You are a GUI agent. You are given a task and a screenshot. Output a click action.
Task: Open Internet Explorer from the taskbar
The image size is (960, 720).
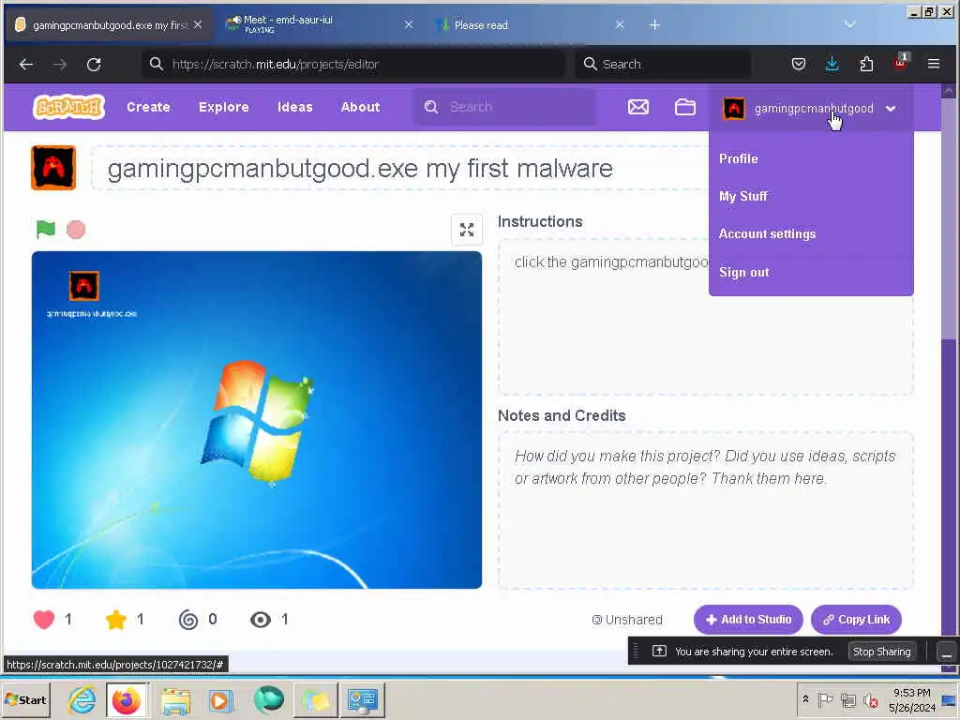pyautogui.click(x=82, y=699)
